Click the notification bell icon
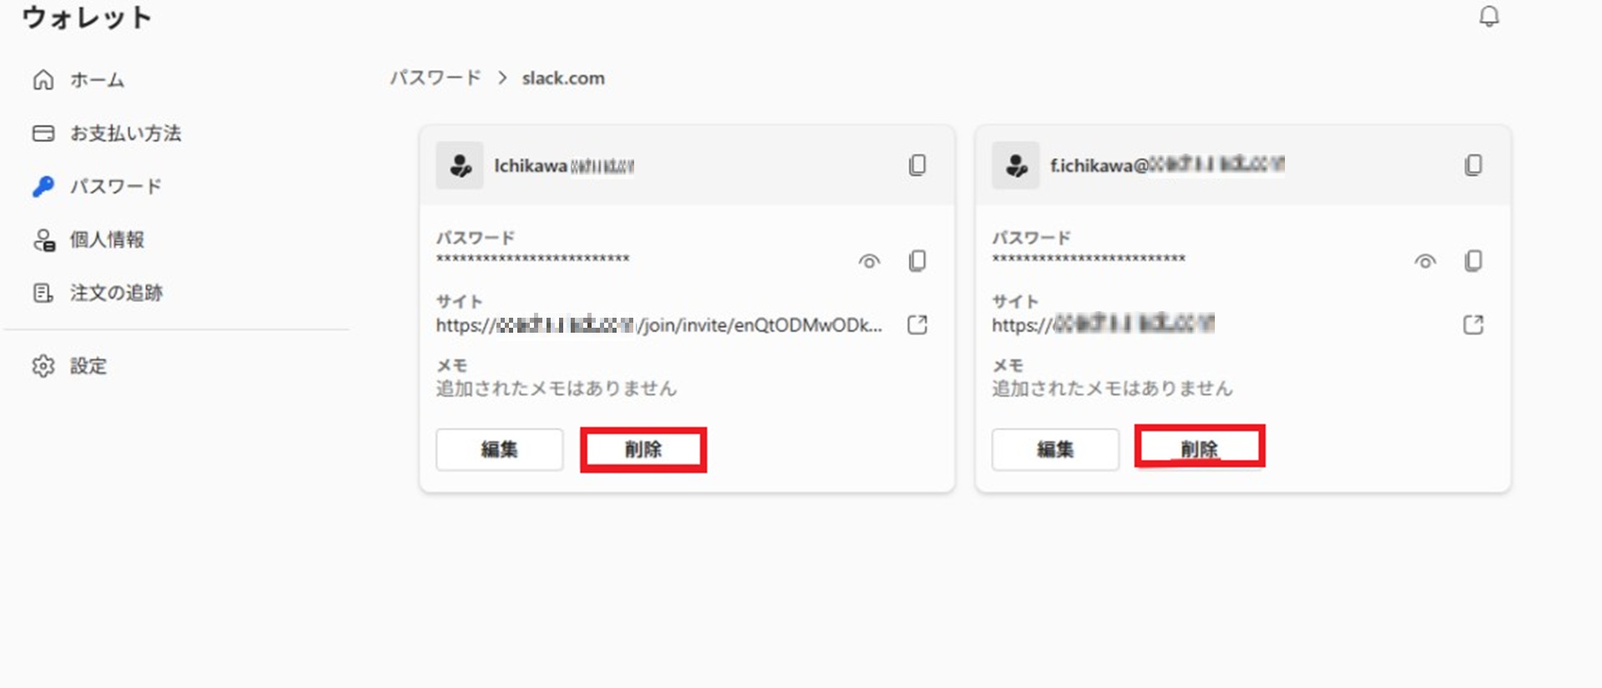This screenshot has height=688, width=1602. 1489,17
